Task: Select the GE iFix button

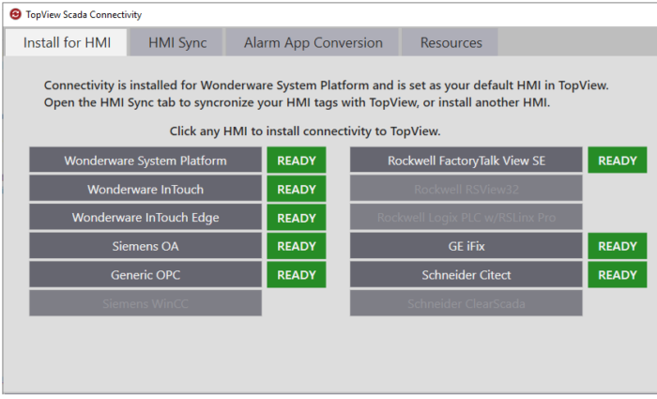Action: point(466,246)
